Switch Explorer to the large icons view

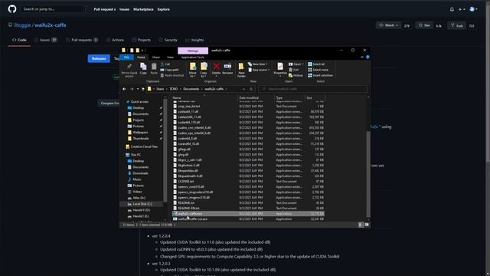tap(367, 225)
